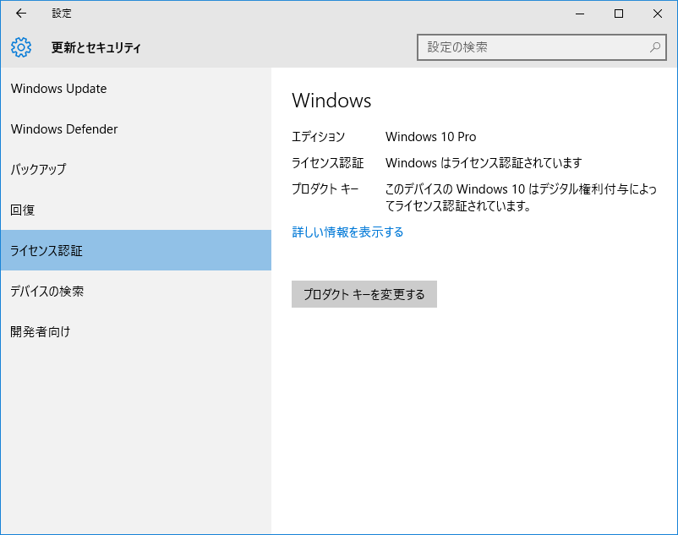Select the highlighted ライセンス認証 sidebar item
The height and width of the screenshot is (535, 678).
coord(46,250)
